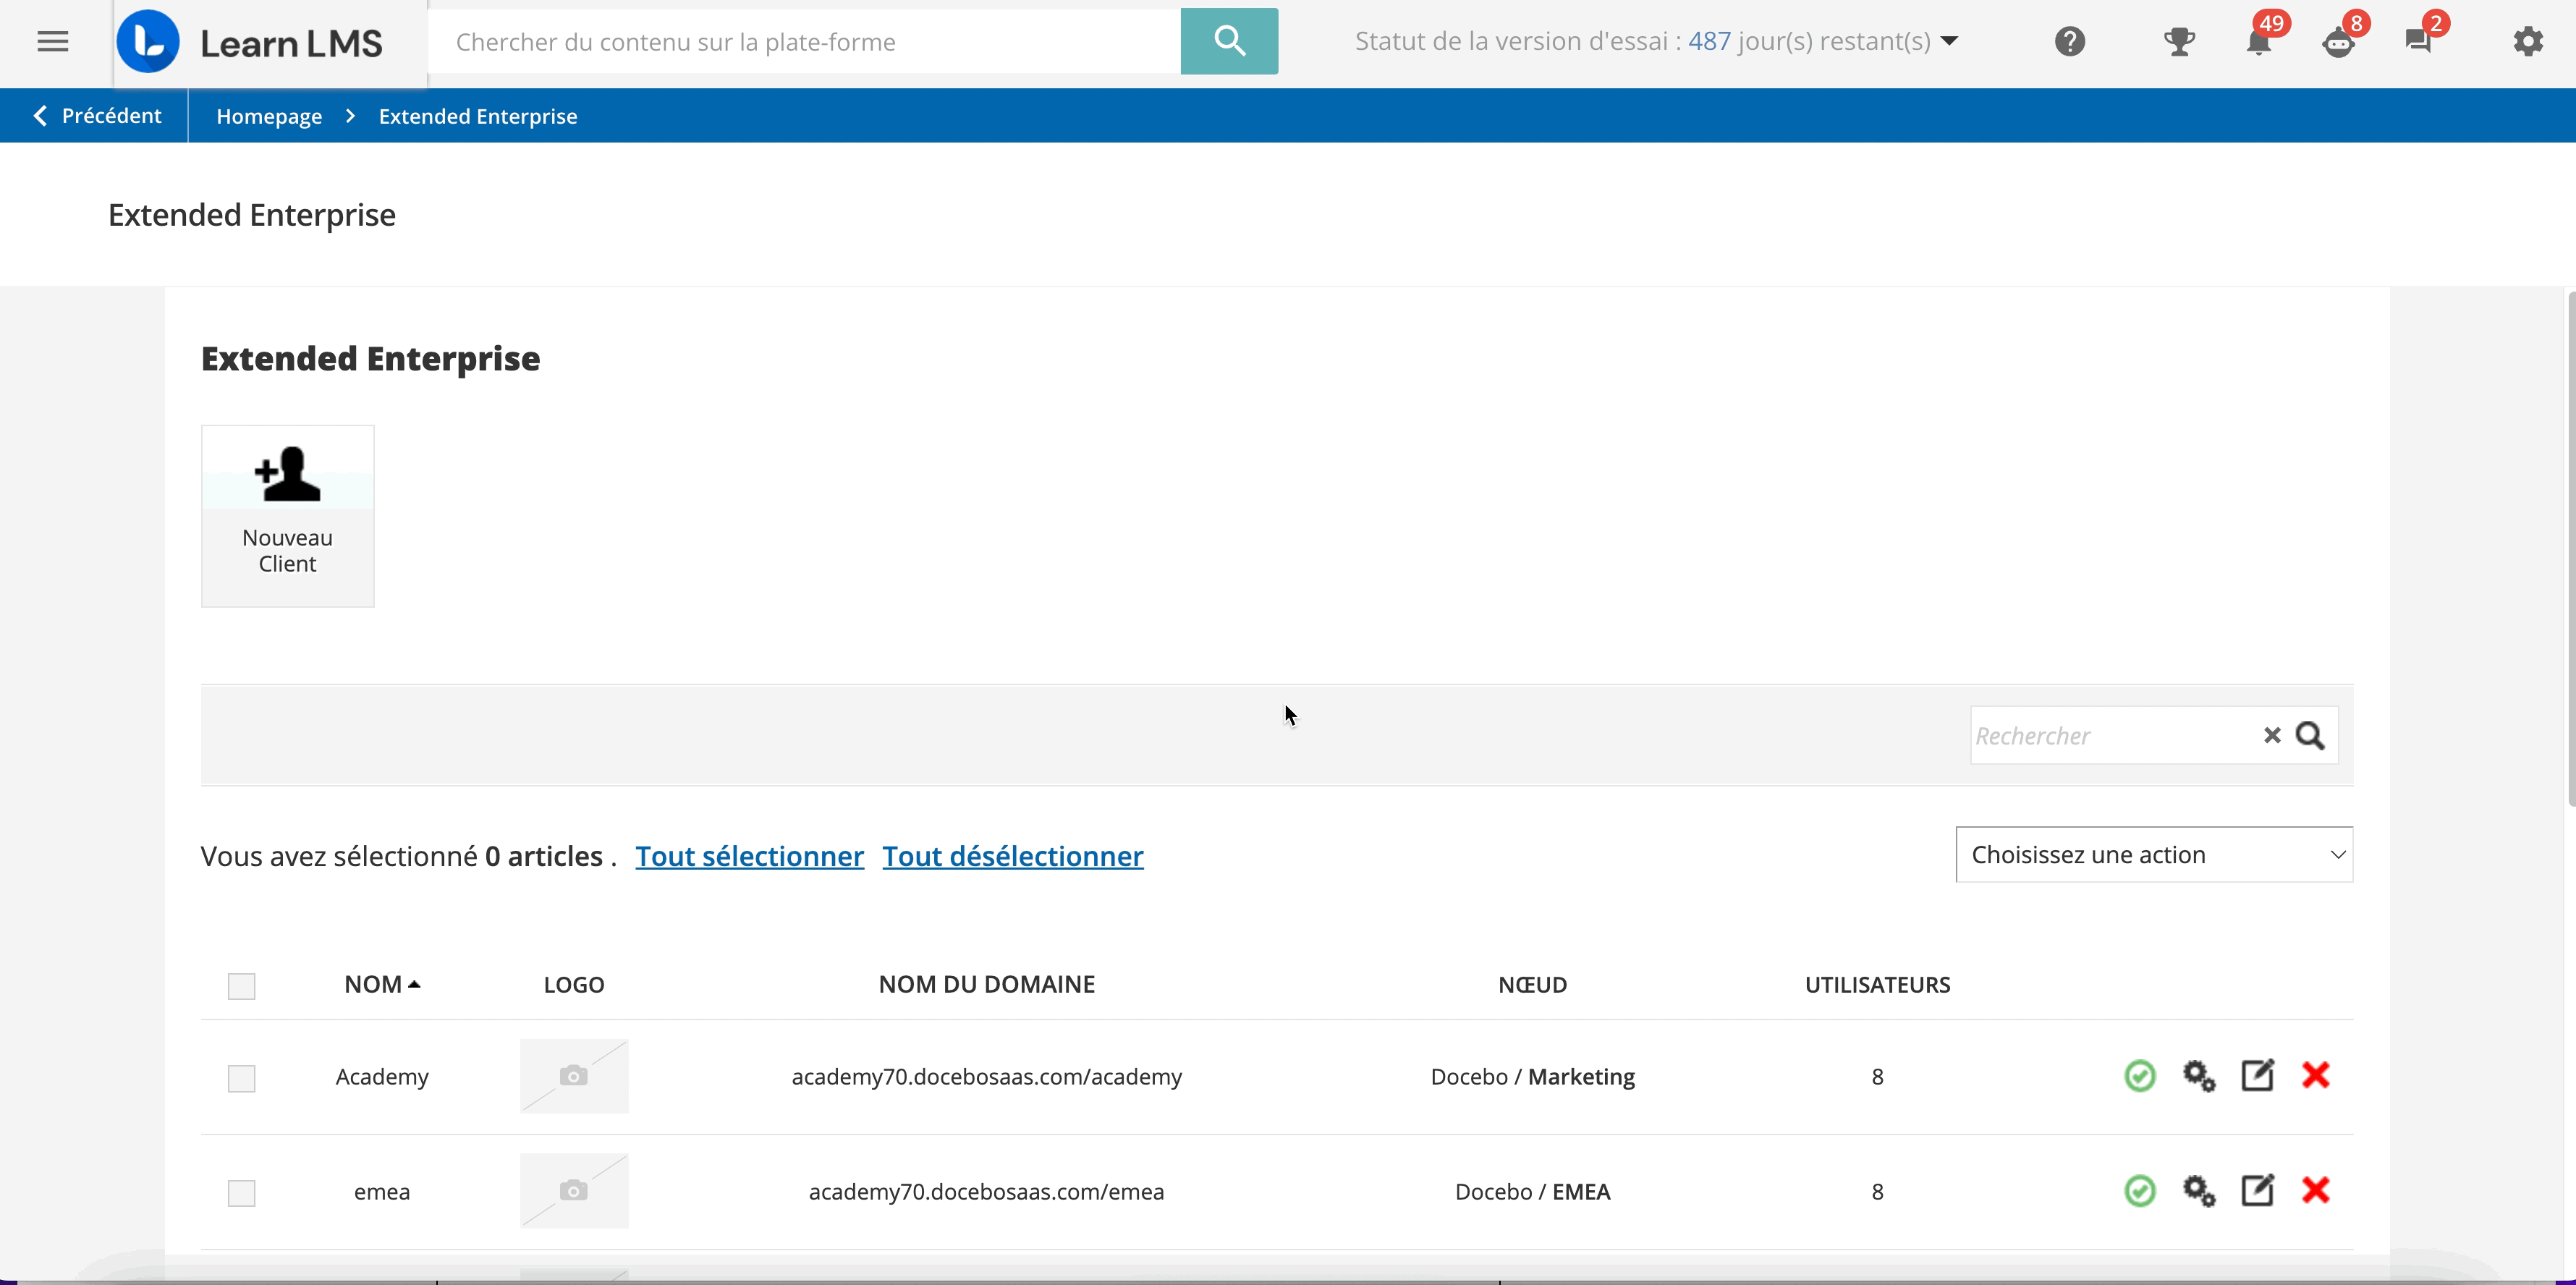Click the Academy logo placeholder
The height and width of the screenshot is (1285, 2576).
point(574,1076)
